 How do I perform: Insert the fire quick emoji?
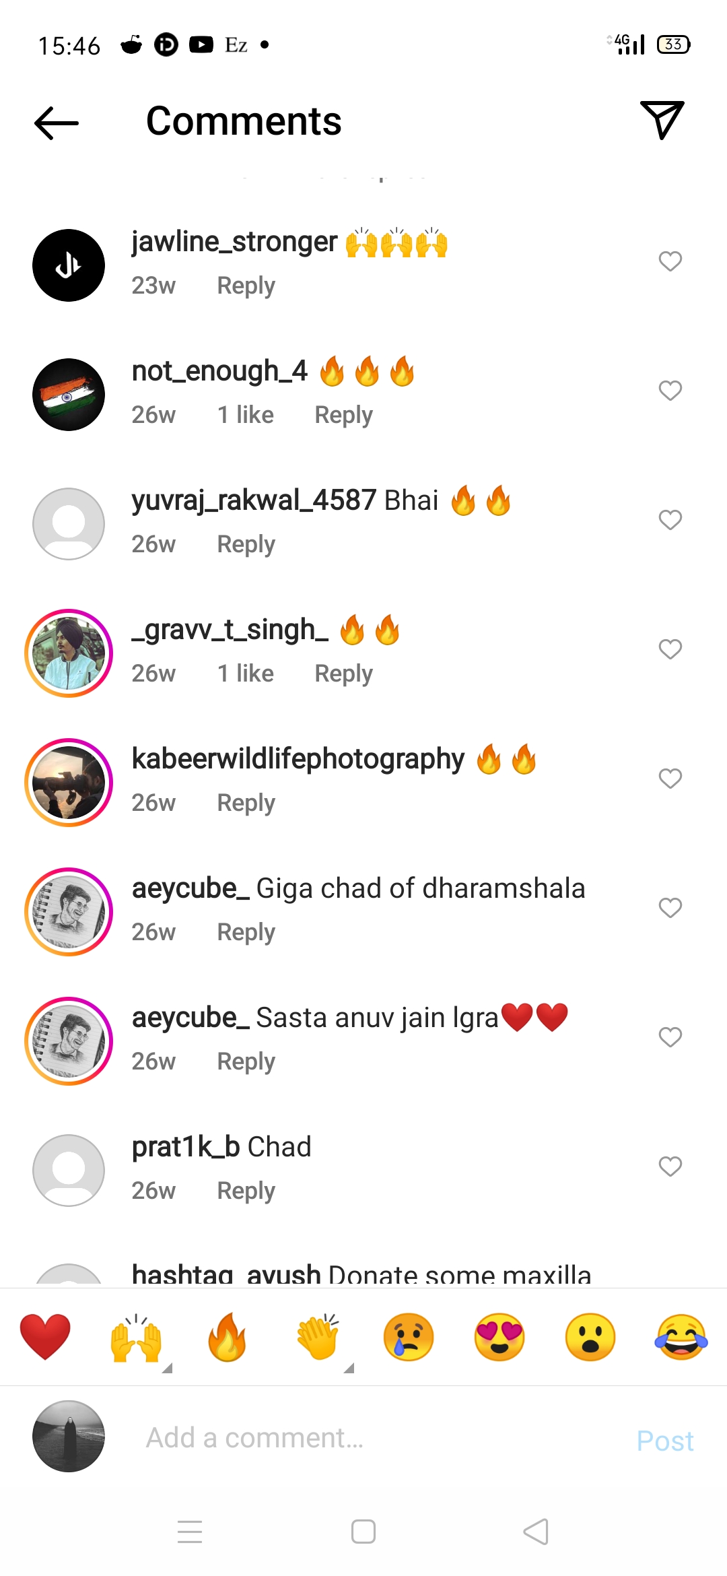click(228, 1337)
